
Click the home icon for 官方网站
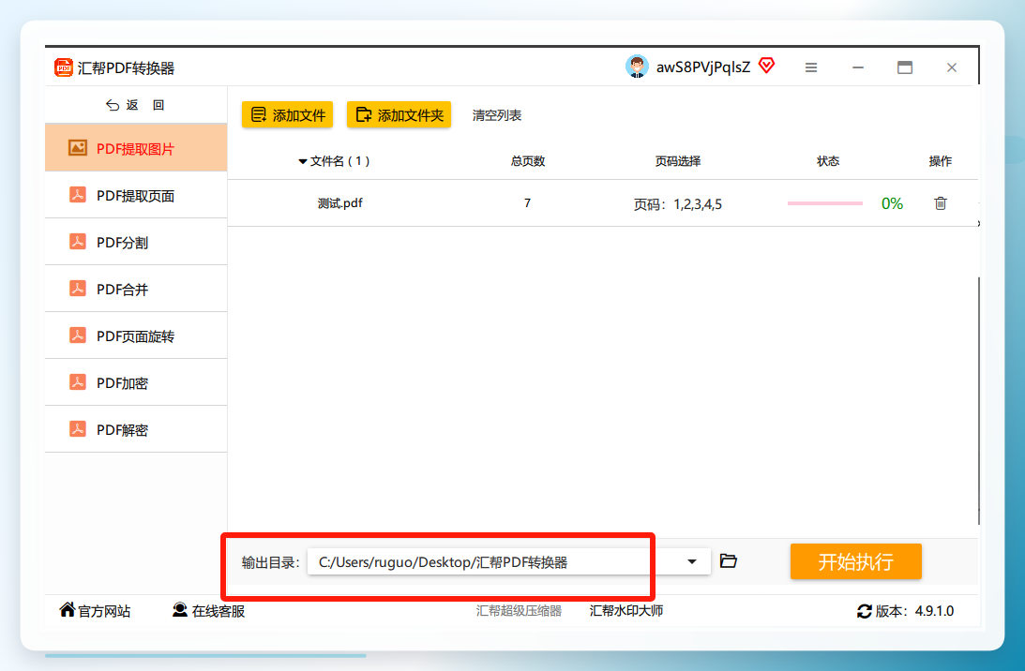(67, 609)
